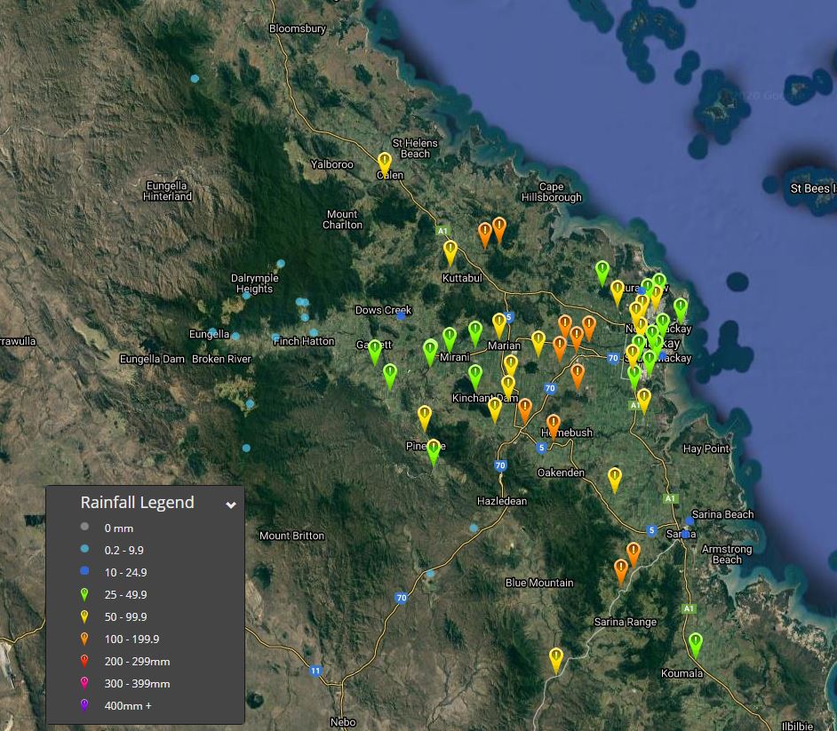Click the A1 highway shield above Kuttabul
Image resolution: width=837 pixels, height=731 pixels.
tap(442, 231)
